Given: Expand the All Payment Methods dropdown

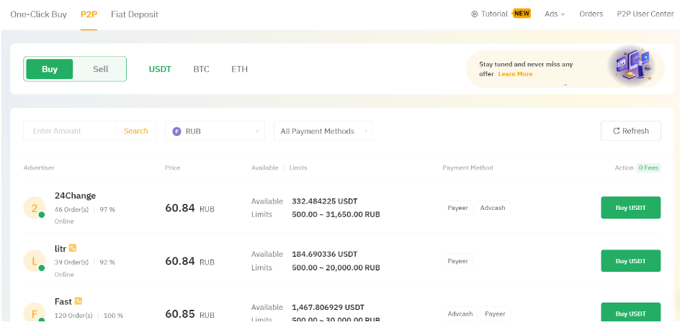Looking at the screenshot, I should coord(323,132).
